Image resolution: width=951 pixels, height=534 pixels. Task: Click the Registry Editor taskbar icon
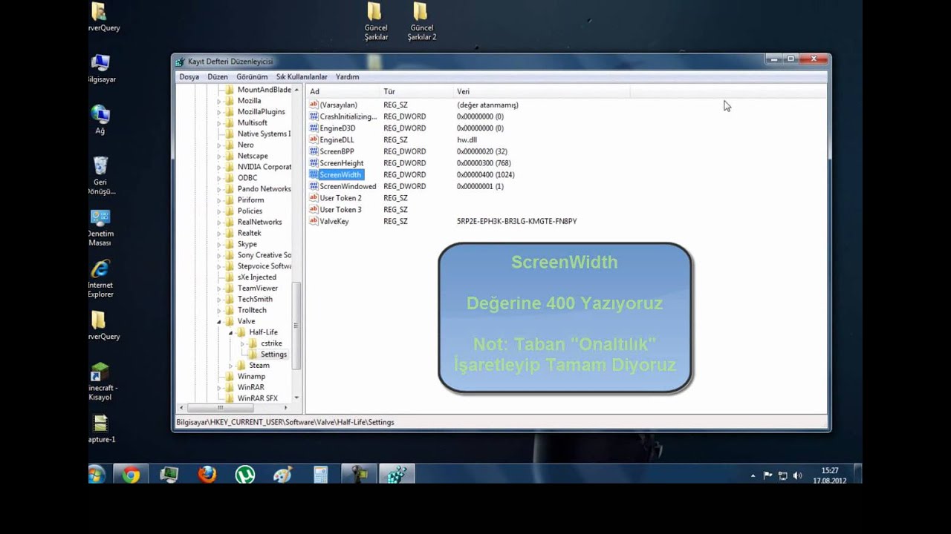pos(397,475)
